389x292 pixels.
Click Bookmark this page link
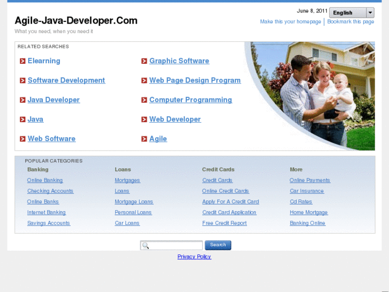tap(350, 21)
